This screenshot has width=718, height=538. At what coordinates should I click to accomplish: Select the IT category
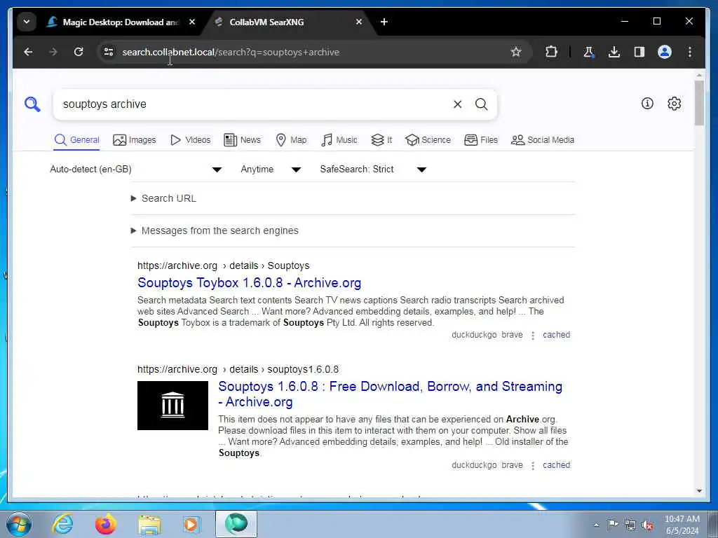[x=381, y=140]
